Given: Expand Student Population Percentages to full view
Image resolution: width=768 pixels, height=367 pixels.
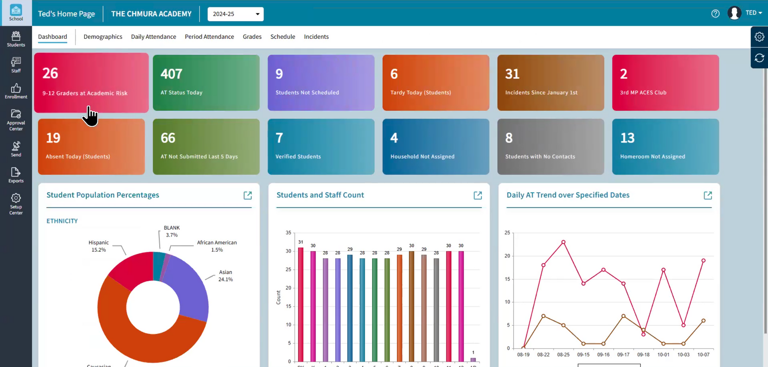Looking at the screenshot, I should pos(248,195).
